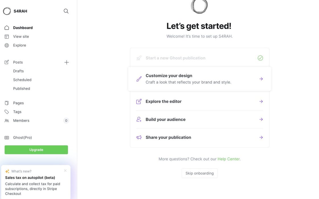Open the Drafts posts list
This screenshot has height=199, width=319.
19,71
